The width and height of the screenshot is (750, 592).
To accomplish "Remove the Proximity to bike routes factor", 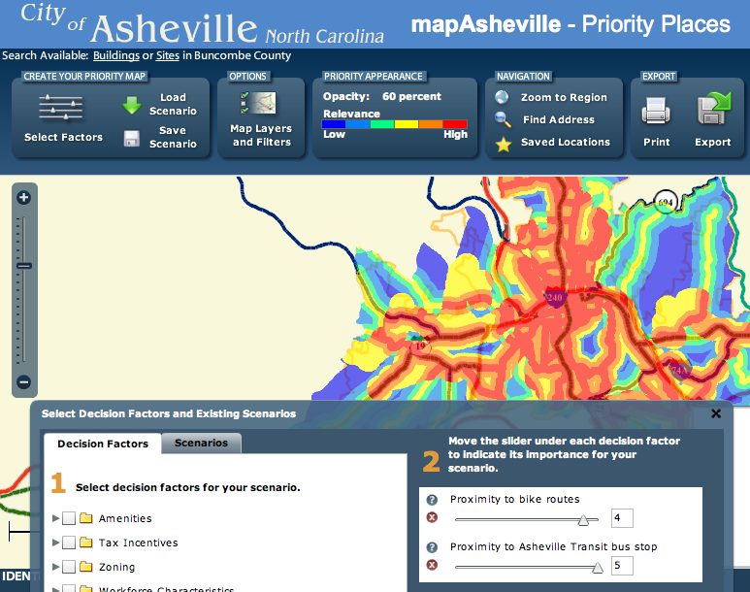I will [433, 520].
